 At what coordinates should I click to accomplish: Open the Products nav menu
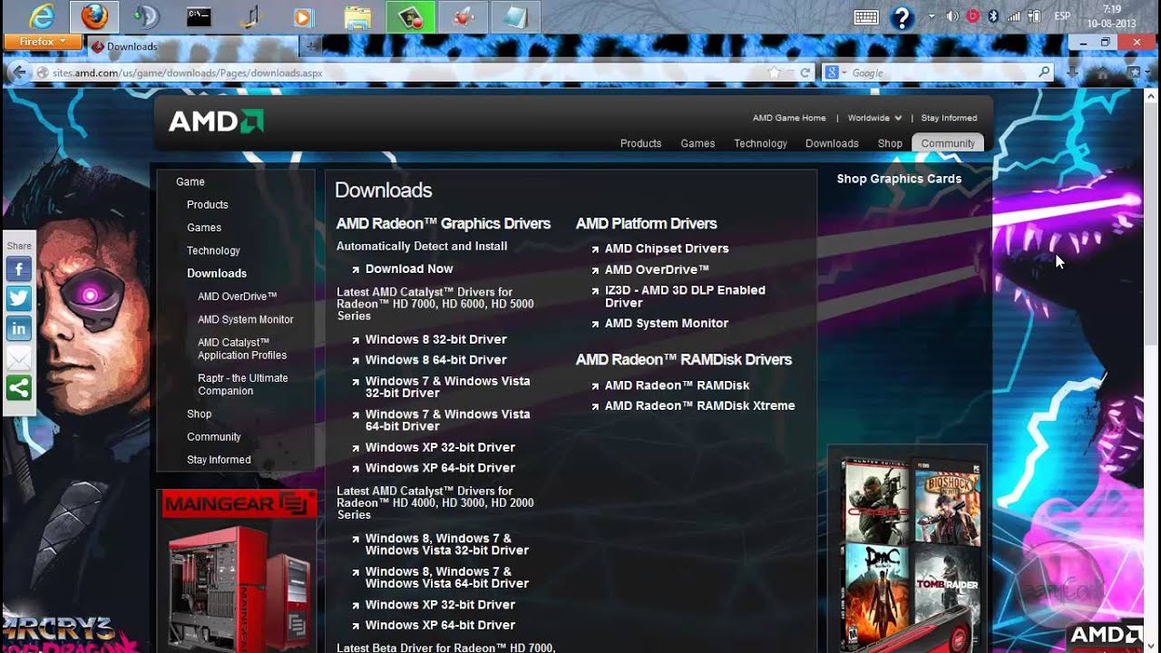coord(640,143)
